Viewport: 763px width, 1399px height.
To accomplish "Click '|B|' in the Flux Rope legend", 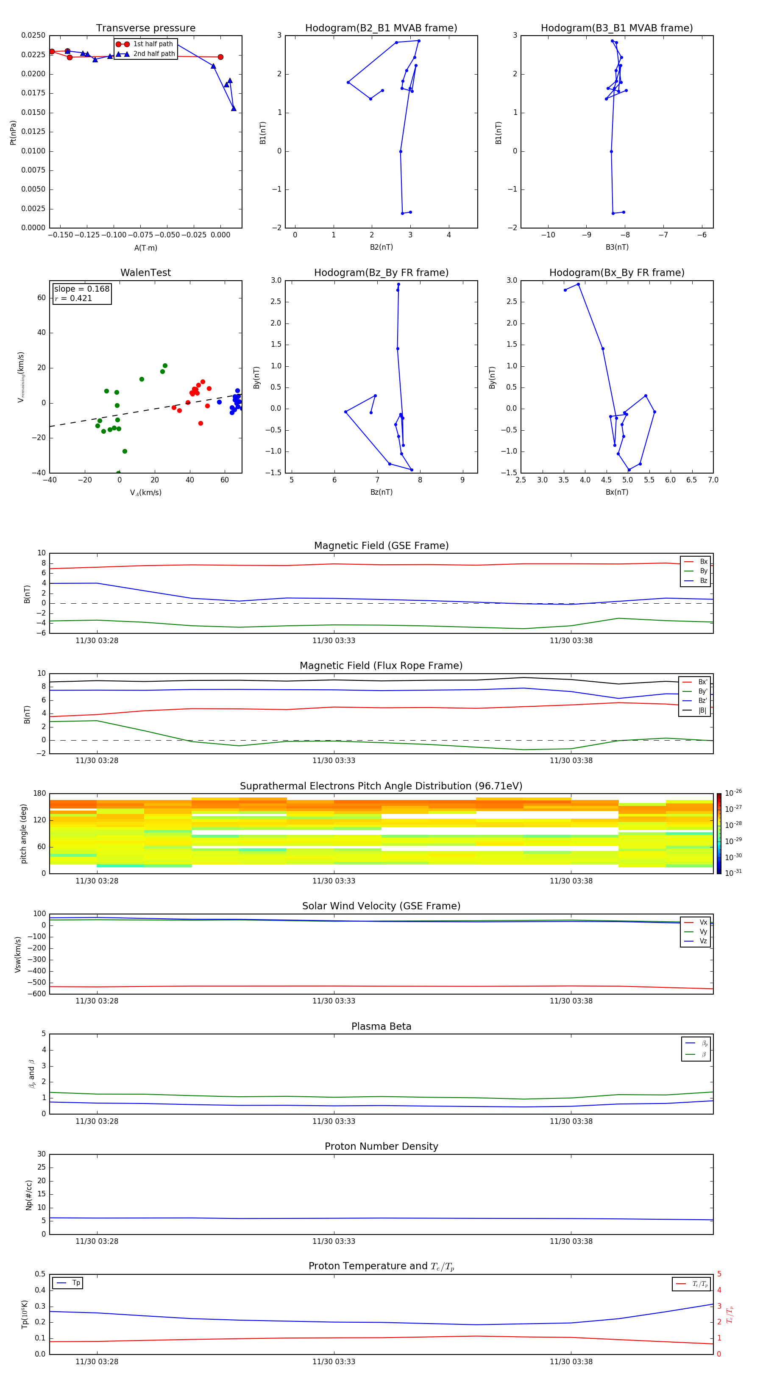I will (702, 711).
